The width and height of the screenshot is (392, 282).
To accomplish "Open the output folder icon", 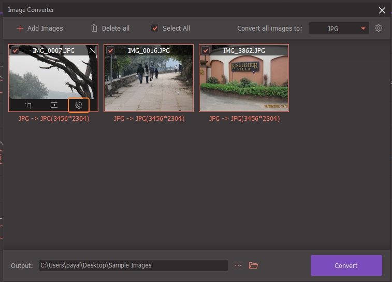I will click(253, 265).
